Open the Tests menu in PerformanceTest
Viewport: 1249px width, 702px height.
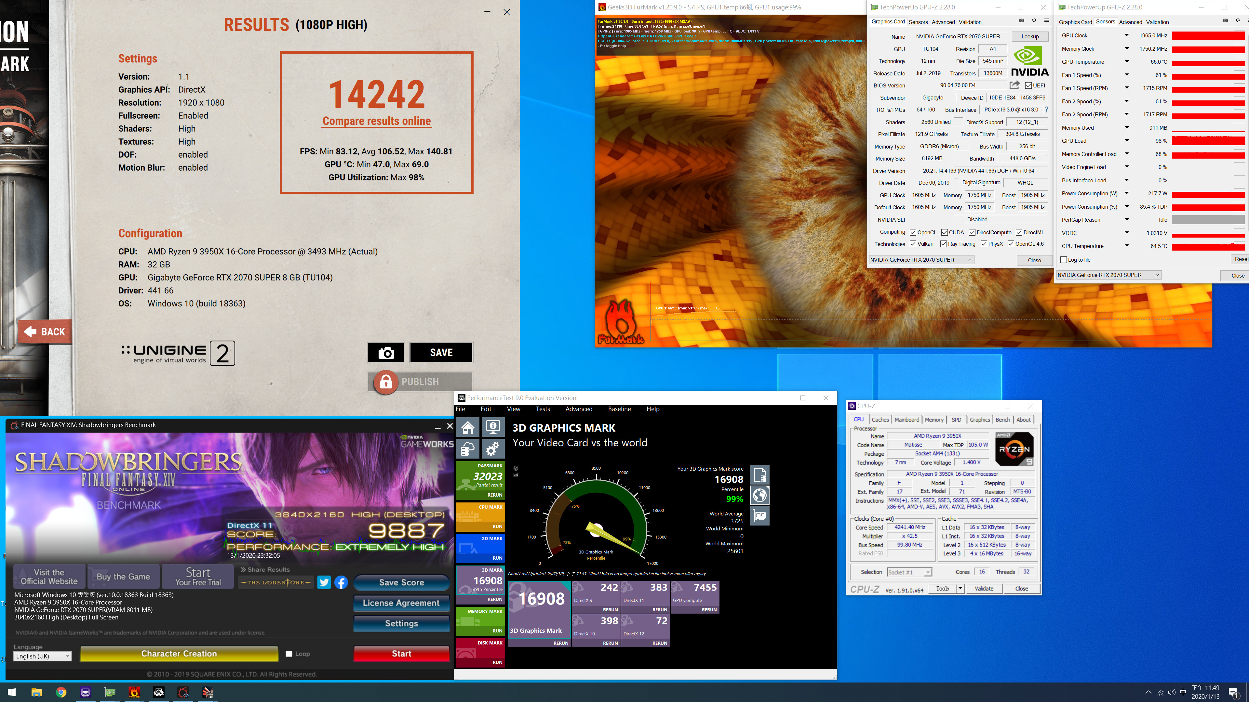[543, 409]
